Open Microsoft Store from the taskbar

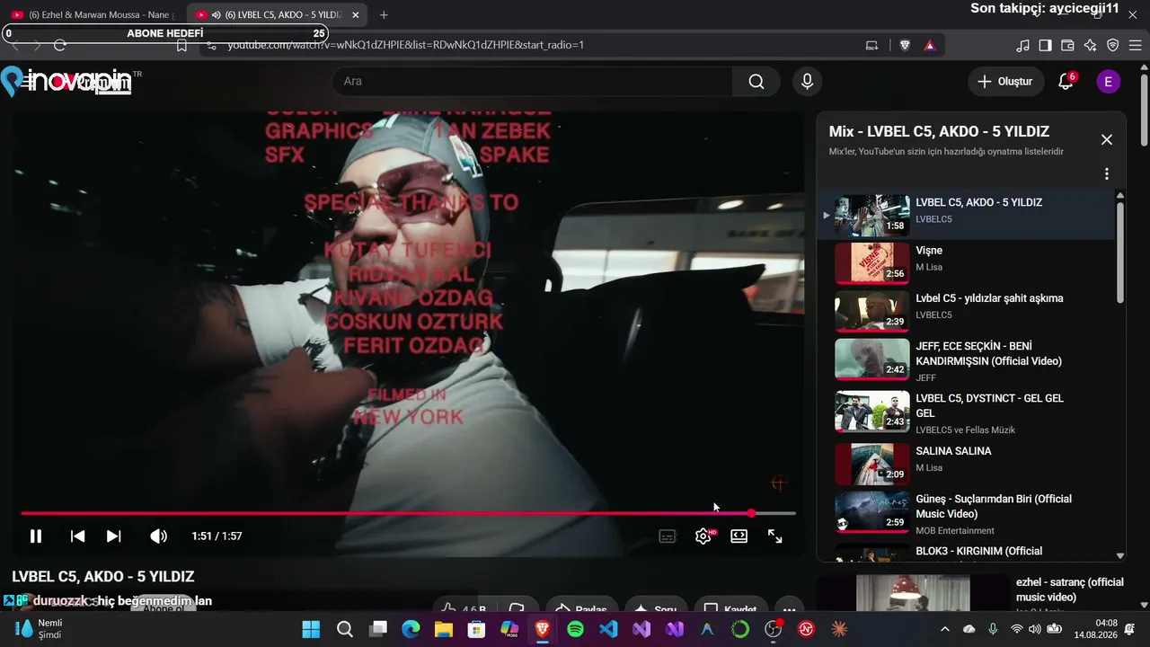(476, 629)
